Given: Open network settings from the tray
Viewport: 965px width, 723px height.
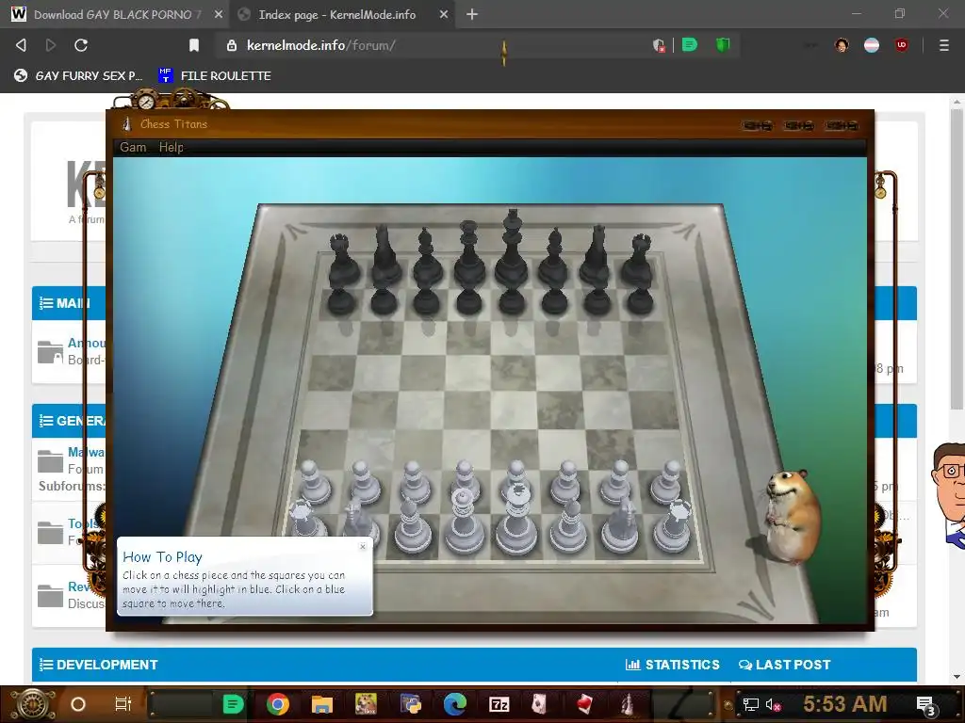Looking at the screenshot, I should coord(750,704).
